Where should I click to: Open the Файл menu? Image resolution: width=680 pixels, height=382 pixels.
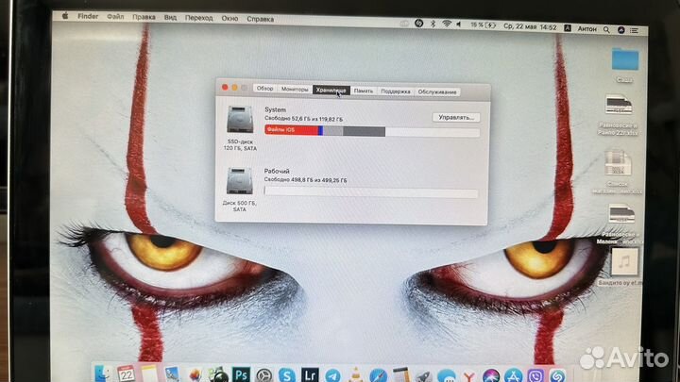(115, 16)
